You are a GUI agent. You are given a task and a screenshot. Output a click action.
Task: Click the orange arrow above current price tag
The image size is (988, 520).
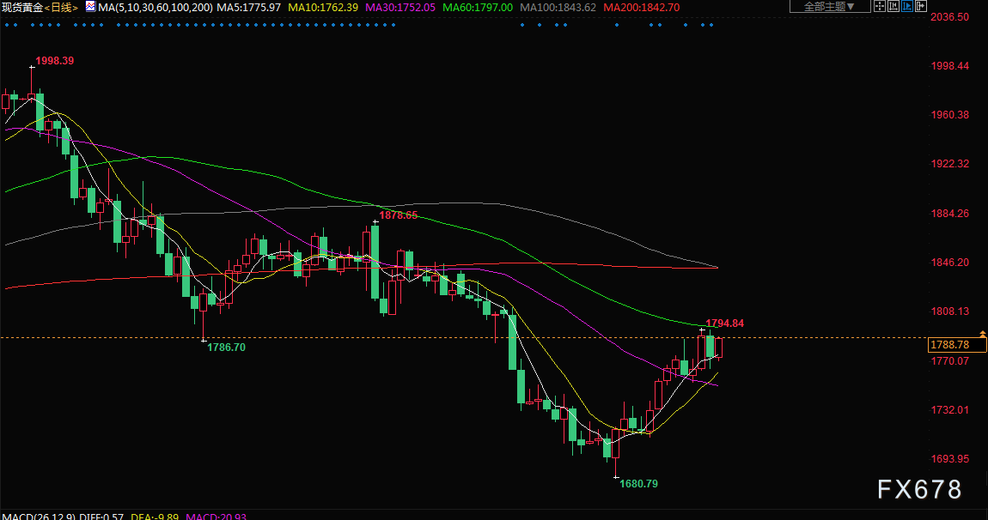point(982,333)
